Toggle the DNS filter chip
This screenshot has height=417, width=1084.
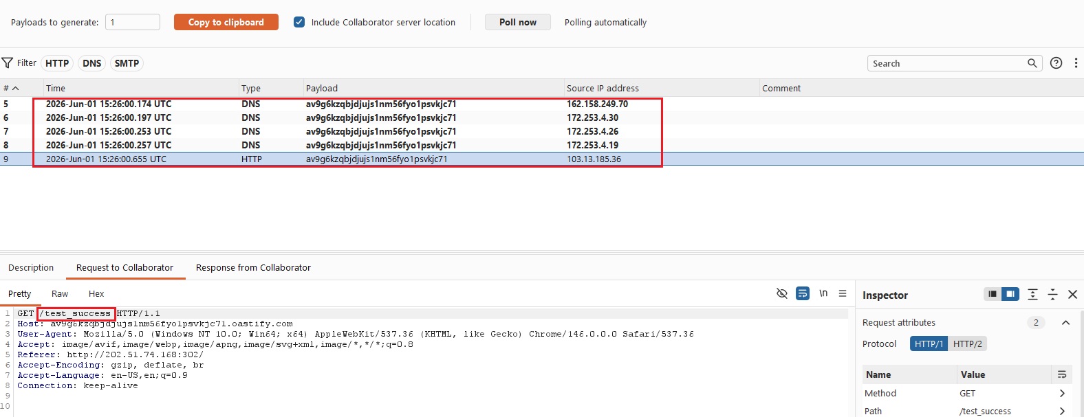pos(92,63)
